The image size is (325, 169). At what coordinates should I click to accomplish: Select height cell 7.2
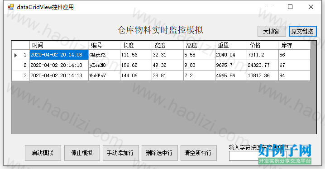click(x=200, y=75)
